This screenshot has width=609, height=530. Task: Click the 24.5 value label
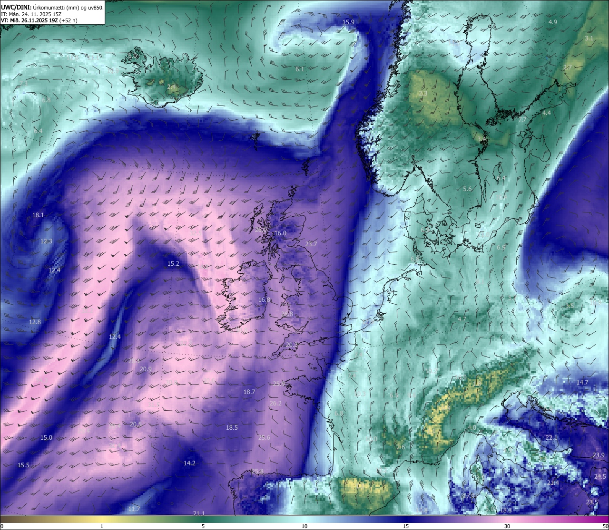pyautogui.click(x=600, y=477)
